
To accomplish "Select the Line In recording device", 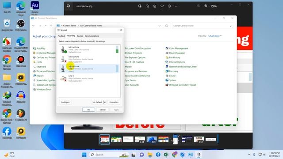I will (89, 79).
